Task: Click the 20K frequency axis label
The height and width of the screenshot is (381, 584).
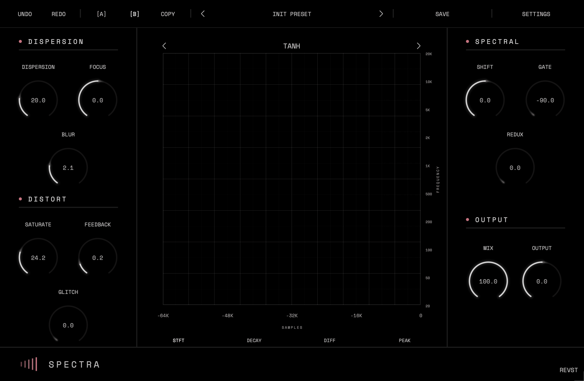Action: pos(429,54)
